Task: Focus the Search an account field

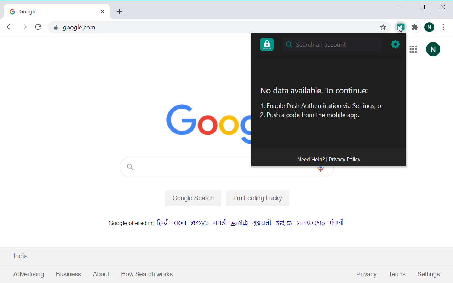Action: click(x=332, y=45)
